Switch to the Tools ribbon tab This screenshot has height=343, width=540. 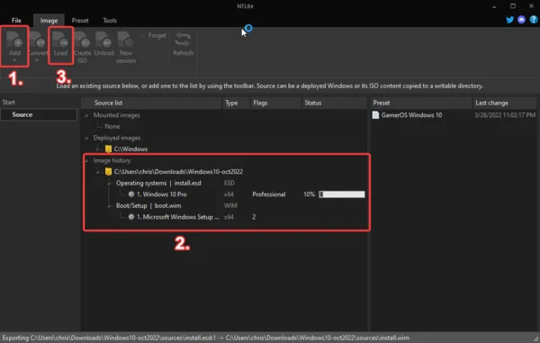110,21
